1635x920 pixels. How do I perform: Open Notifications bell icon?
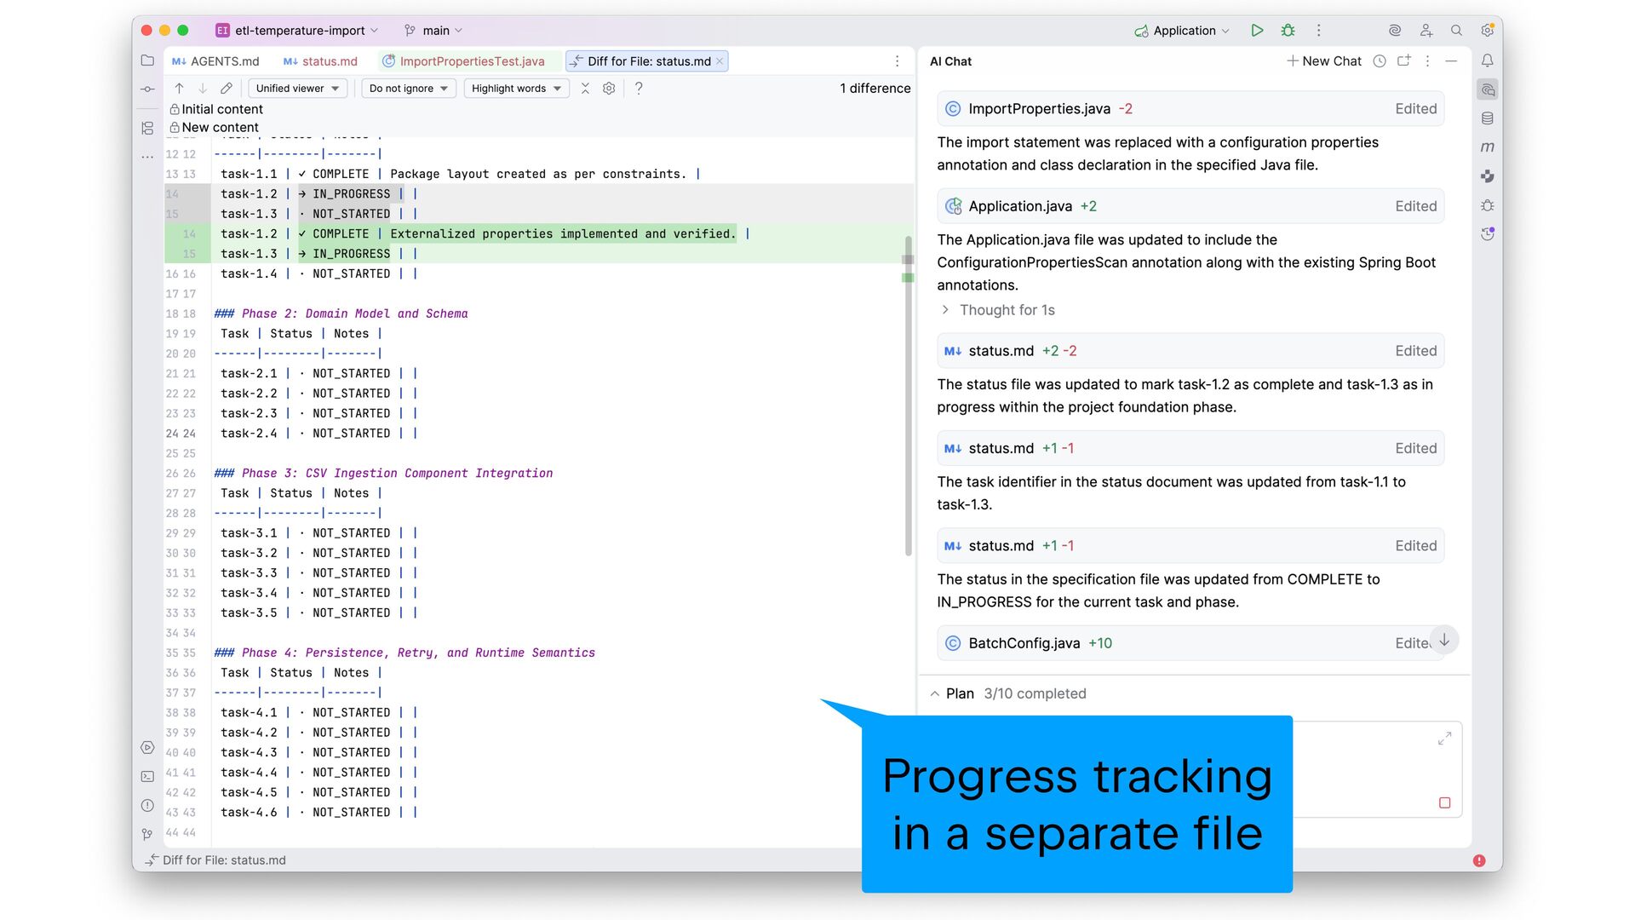1487,61
